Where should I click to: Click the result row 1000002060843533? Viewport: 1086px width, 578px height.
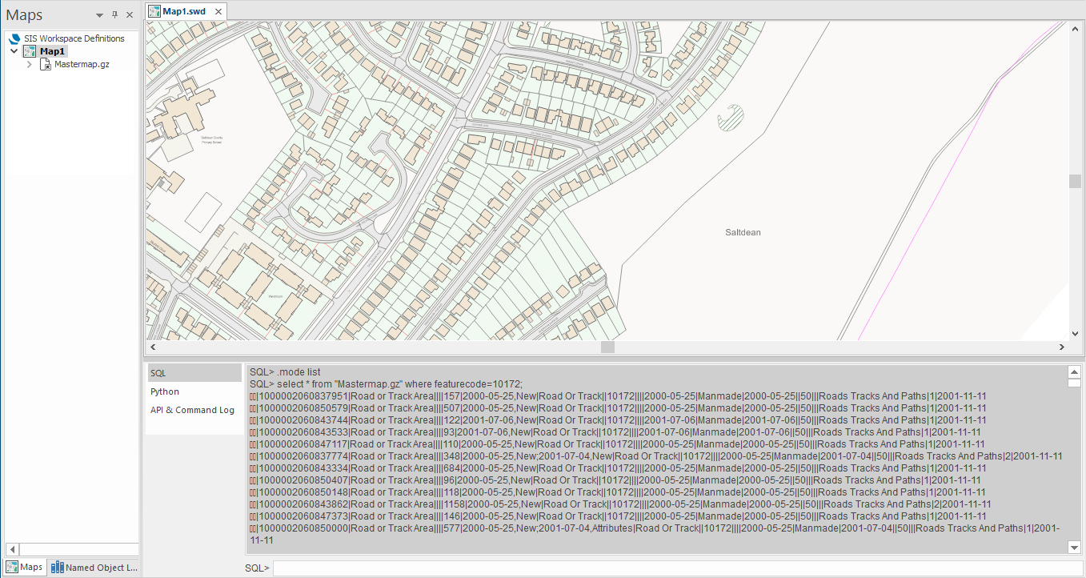coord(615,432)
